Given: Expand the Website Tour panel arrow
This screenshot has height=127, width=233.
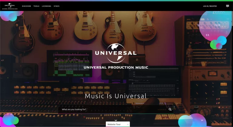Looking at the screenshot, I should (128, 124).
